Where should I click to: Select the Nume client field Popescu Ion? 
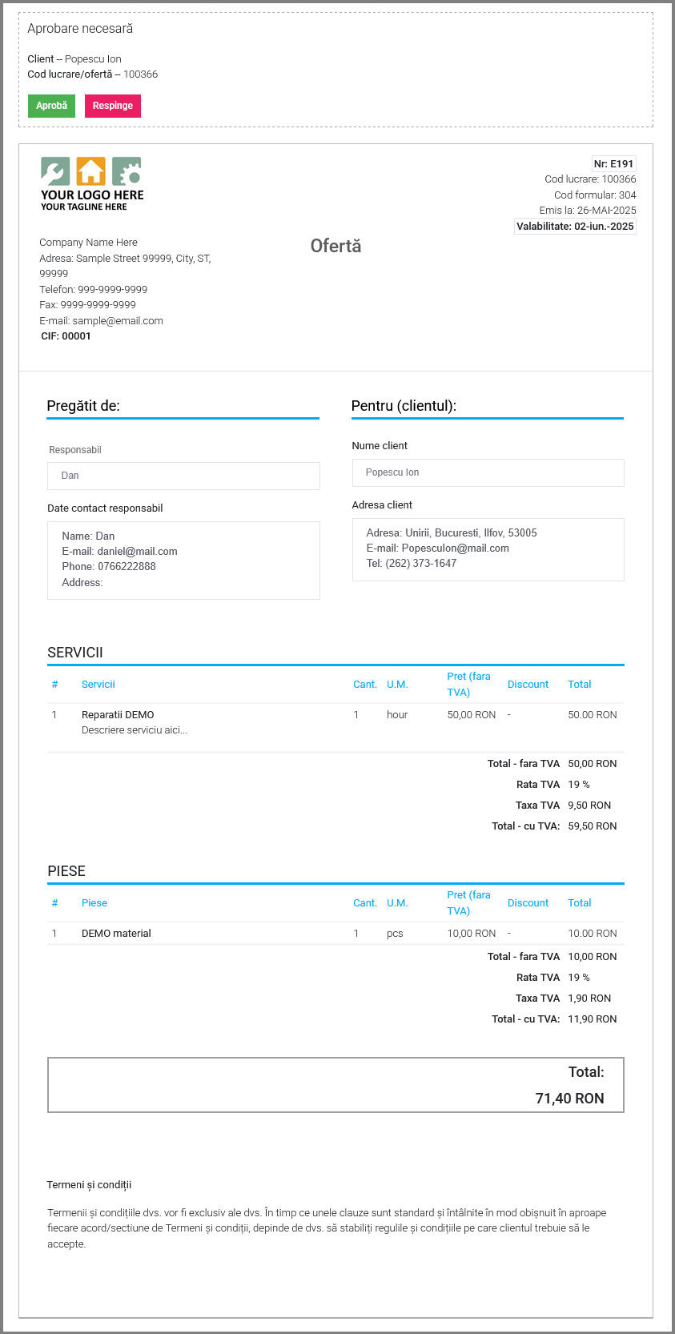pyautogui.click(x=488, y=472)
